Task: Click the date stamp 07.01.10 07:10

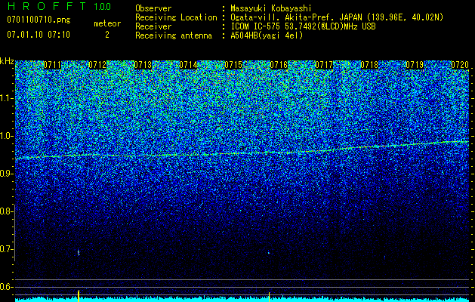Action: tap(39, 35)
